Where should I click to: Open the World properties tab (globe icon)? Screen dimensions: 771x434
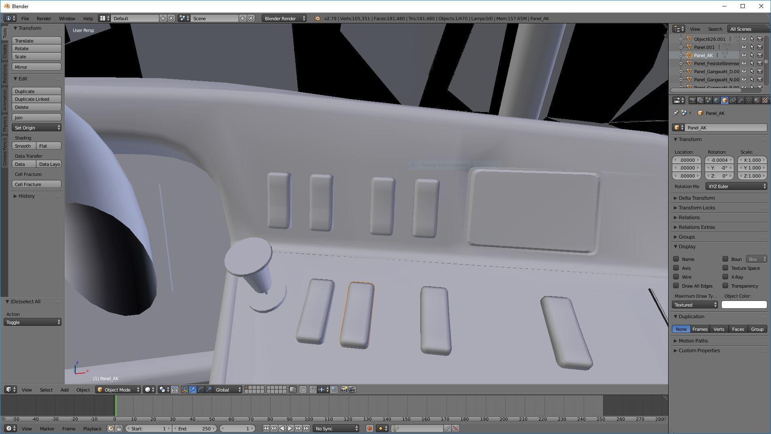pos(716,100)
